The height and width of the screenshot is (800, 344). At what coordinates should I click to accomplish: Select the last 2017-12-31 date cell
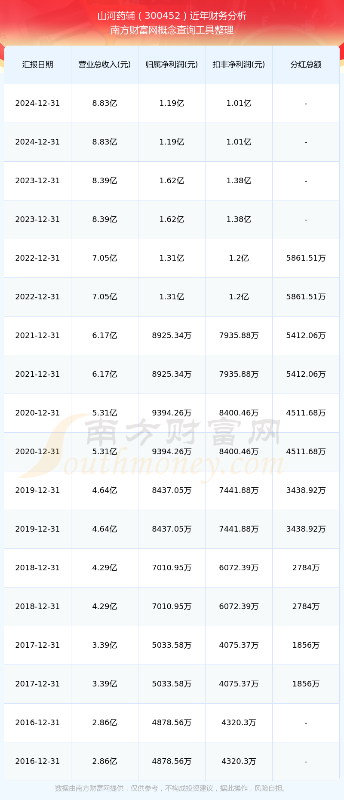pyautogui.click(x=38, y=684)
